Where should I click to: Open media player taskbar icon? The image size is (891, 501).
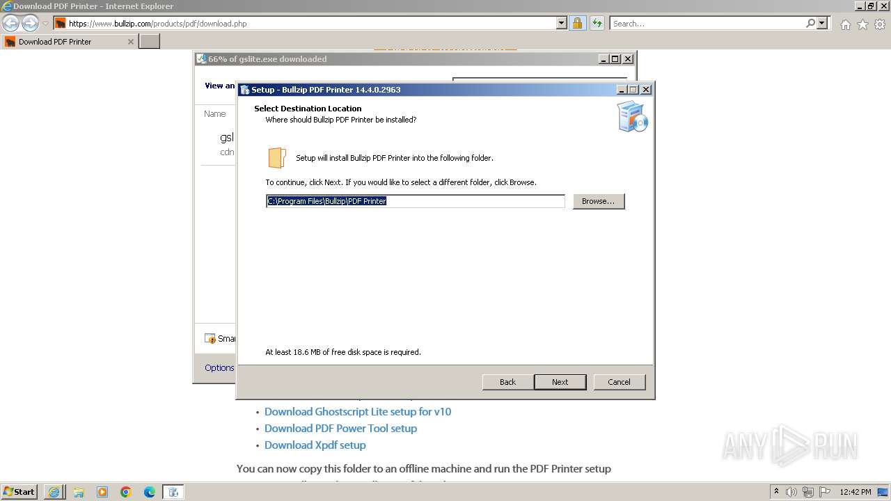(x=102, y=492)
